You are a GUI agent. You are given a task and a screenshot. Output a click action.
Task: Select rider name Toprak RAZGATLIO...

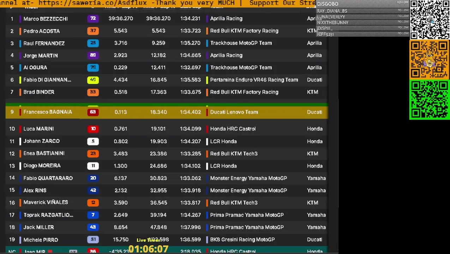click(x=48, y=215)
